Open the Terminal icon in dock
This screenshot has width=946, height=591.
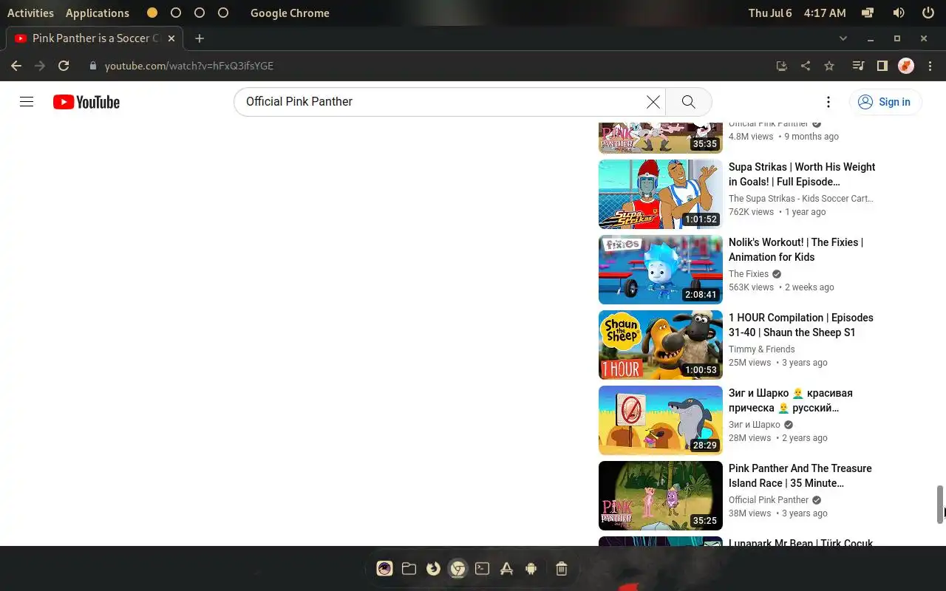click(482, 568)
